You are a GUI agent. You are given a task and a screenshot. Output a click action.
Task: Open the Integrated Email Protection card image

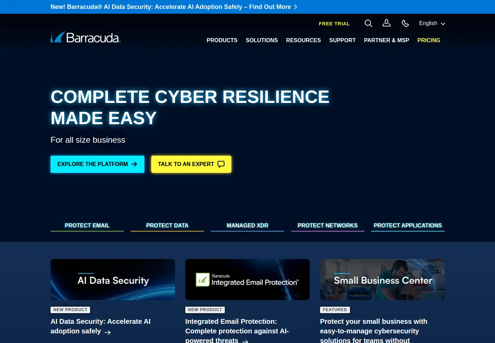(x=247, y=280)
